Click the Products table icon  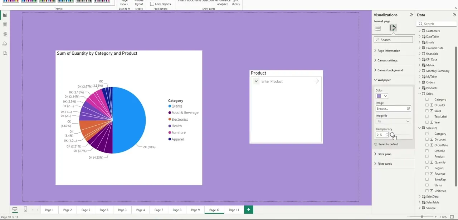click(x=424, y=88)
